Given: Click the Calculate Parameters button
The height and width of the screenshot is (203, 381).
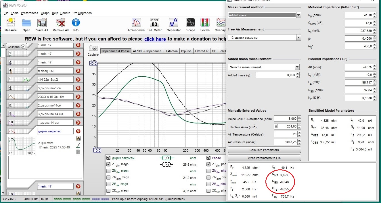Looking at the screenshot, I should 264,150.
